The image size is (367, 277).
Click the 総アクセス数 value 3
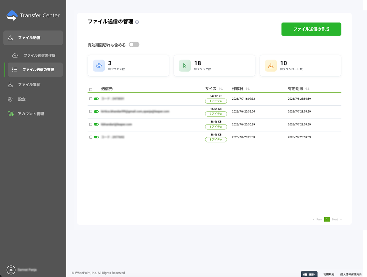coord(110,63)
